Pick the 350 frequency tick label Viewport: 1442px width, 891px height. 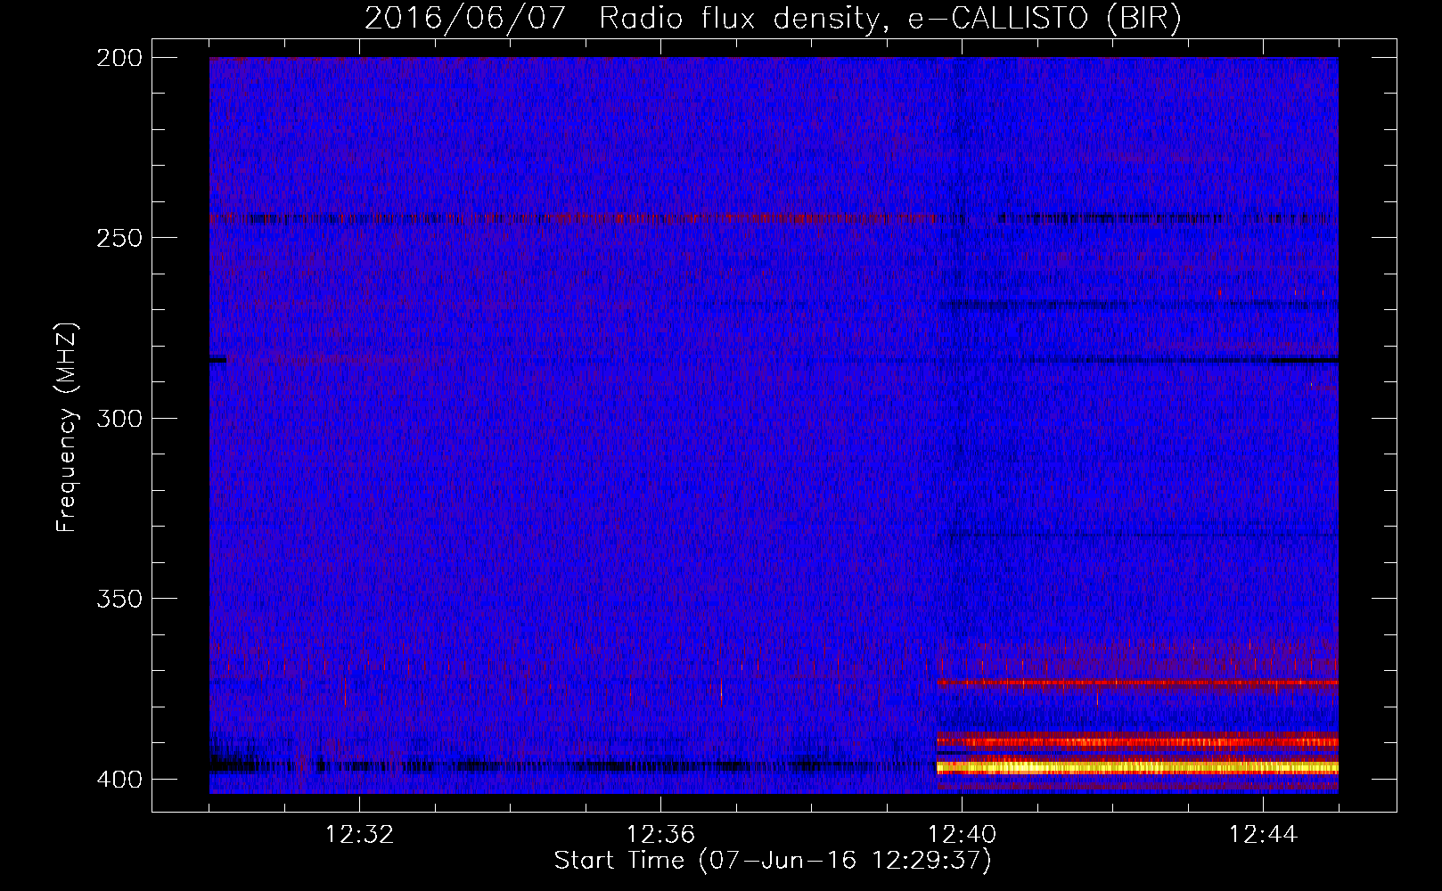tap(119, 599)
